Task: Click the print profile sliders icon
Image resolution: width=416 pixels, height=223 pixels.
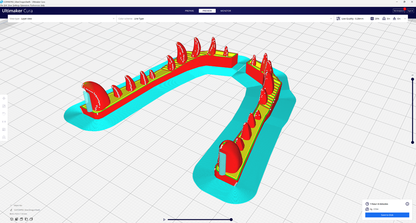Action: [338, 19]
